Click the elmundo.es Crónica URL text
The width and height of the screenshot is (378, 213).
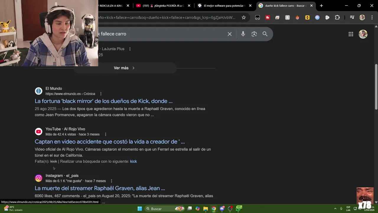click(70, 94)
